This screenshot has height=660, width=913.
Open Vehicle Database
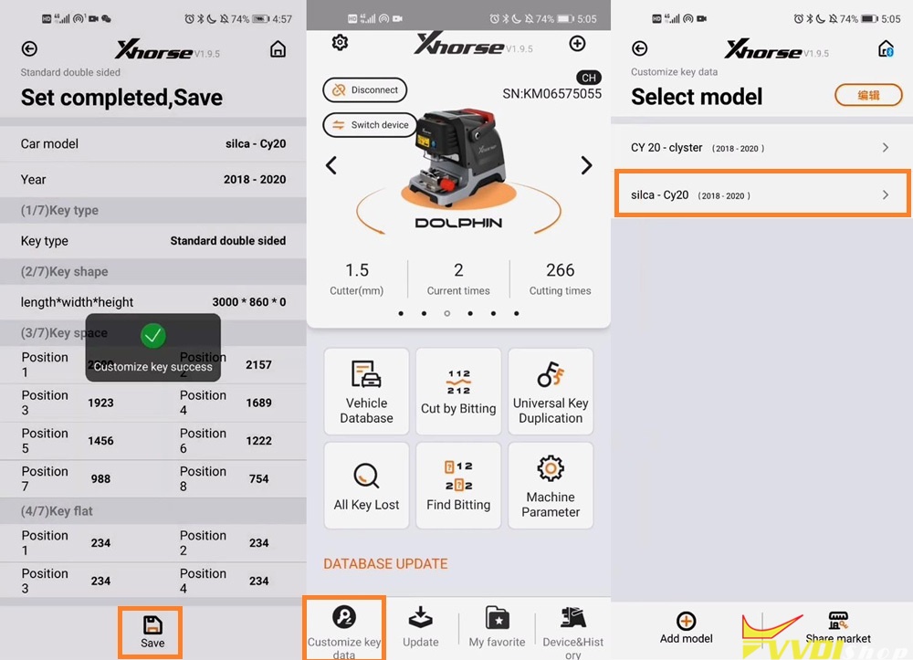click(x=366, y=392)
